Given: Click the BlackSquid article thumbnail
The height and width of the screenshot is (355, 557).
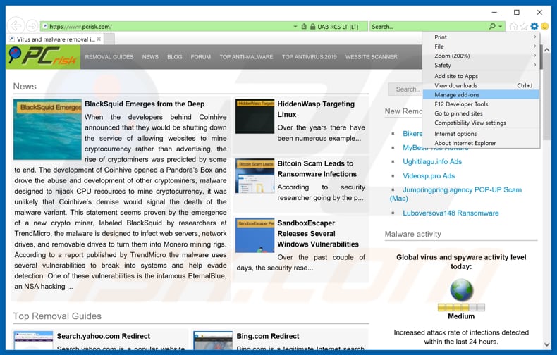Looking at the screenshot, I should pyautogui.click(x=47, y=129).
